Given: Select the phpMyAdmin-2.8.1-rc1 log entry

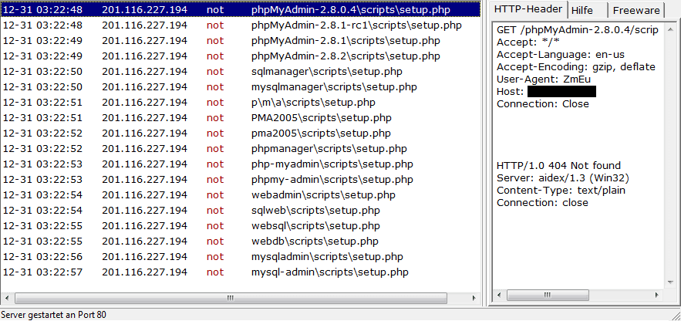Looking at the screenshot, I should [241, 25].
